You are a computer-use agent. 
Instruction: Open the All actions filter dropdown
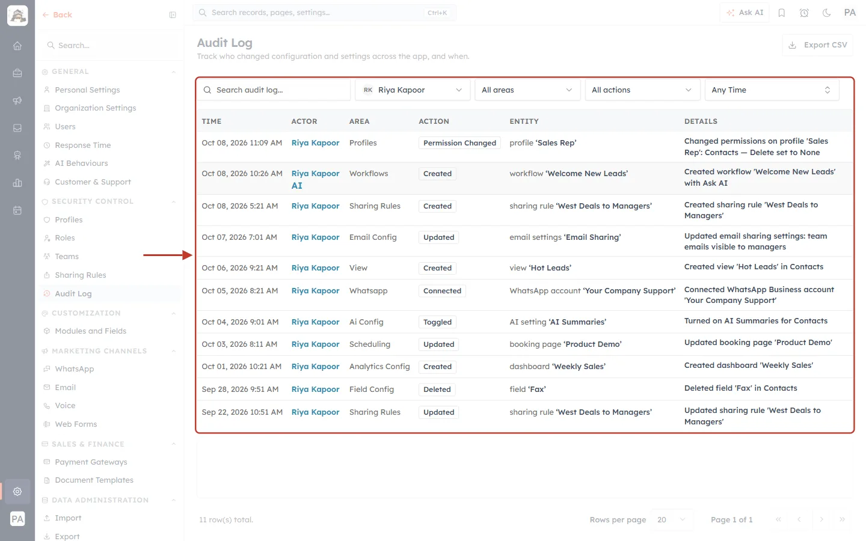[x=642, y=90]
